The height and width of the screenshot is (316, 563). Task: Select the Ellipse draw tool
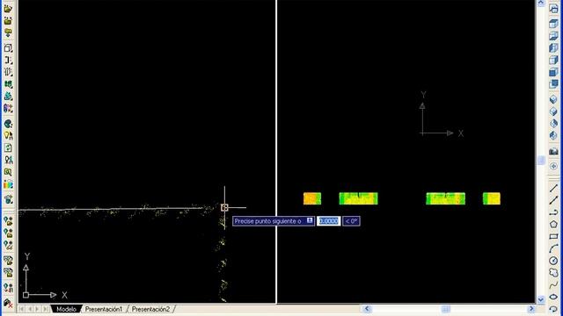coord(553,297)
